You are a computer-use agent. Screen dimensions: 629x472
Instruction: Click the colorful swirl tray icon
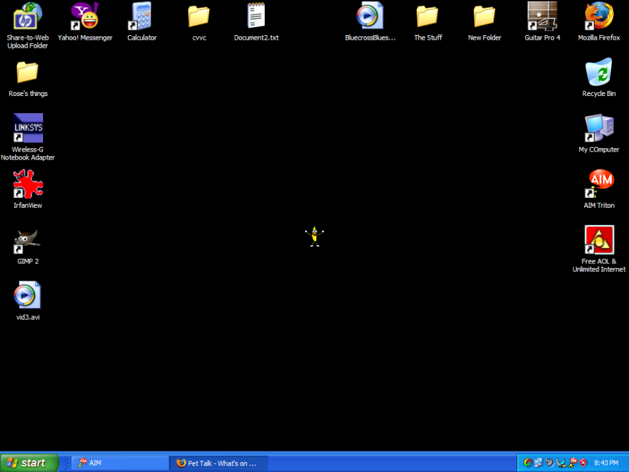click(528, 463)
